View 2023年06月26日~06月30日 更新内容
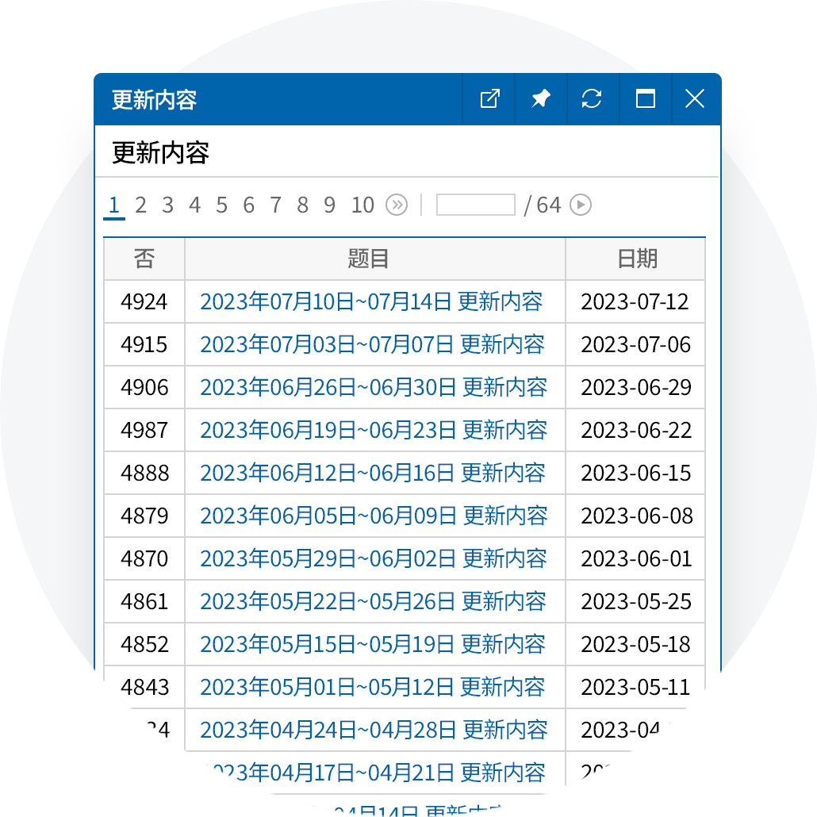 pyautogui.click(x=374, y=388)
